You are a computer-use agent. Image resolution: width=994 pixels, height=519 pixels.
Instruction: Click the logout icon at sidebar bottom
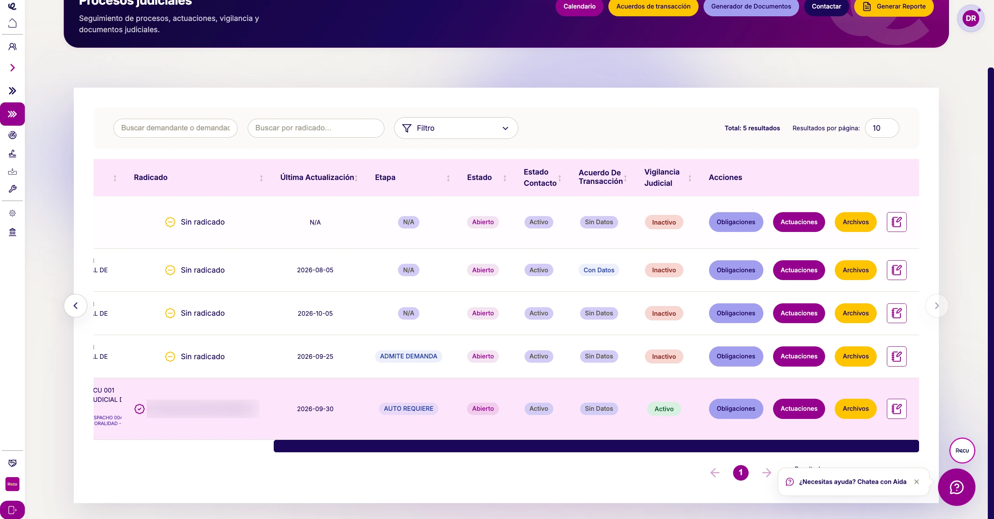(12, 510)
